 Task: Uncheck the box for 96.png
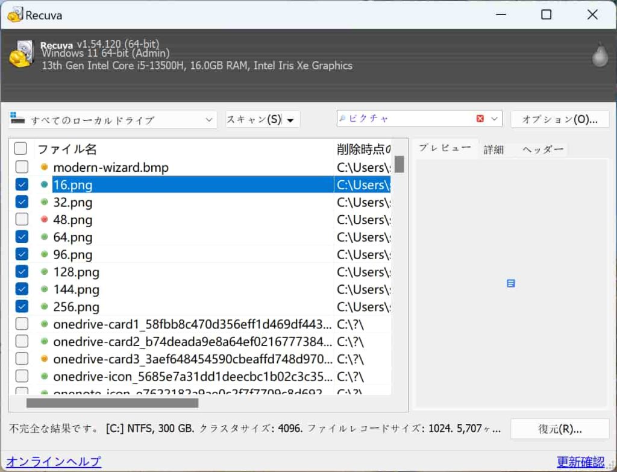(22, 254)
